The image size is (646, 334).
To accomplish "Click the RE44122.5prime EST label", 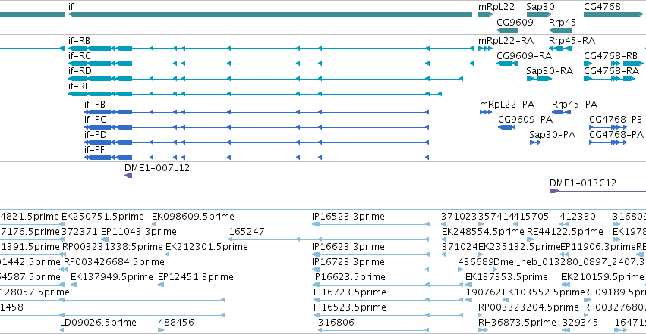I will pyautogui.click(x=565, y=232).
